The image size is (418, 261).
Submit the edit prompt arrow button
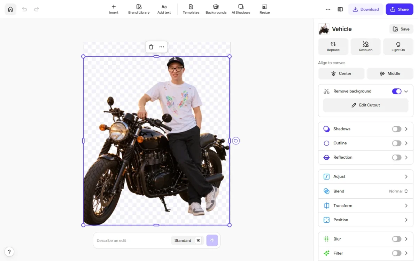[x=212, y=240]
